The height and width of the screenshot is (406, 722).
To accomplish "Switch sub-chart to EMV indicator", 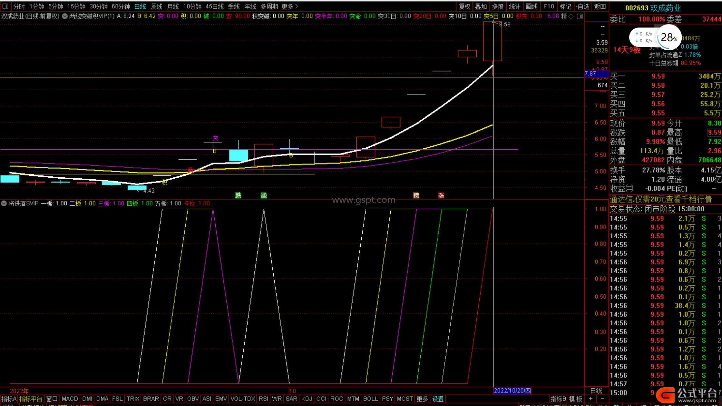I will tap(221, 399).
